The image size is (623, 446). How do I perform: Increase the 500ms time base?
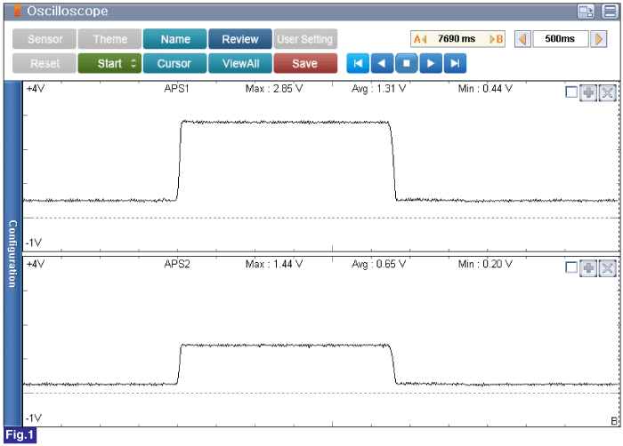point(598,39)
